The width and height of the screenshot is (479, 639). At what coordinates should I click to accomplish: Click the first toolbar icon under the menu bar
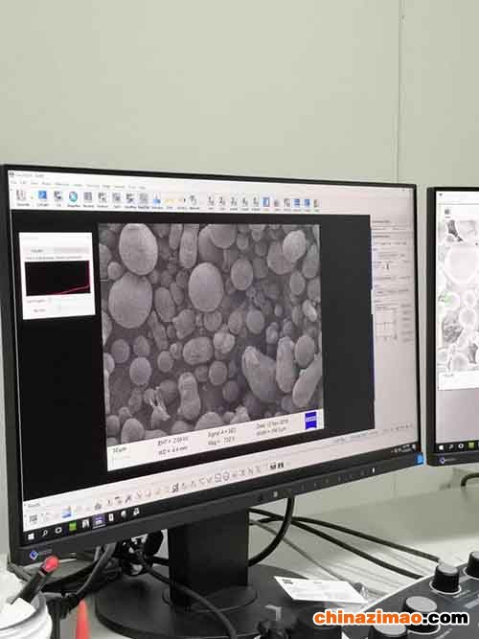click(21, 194)
